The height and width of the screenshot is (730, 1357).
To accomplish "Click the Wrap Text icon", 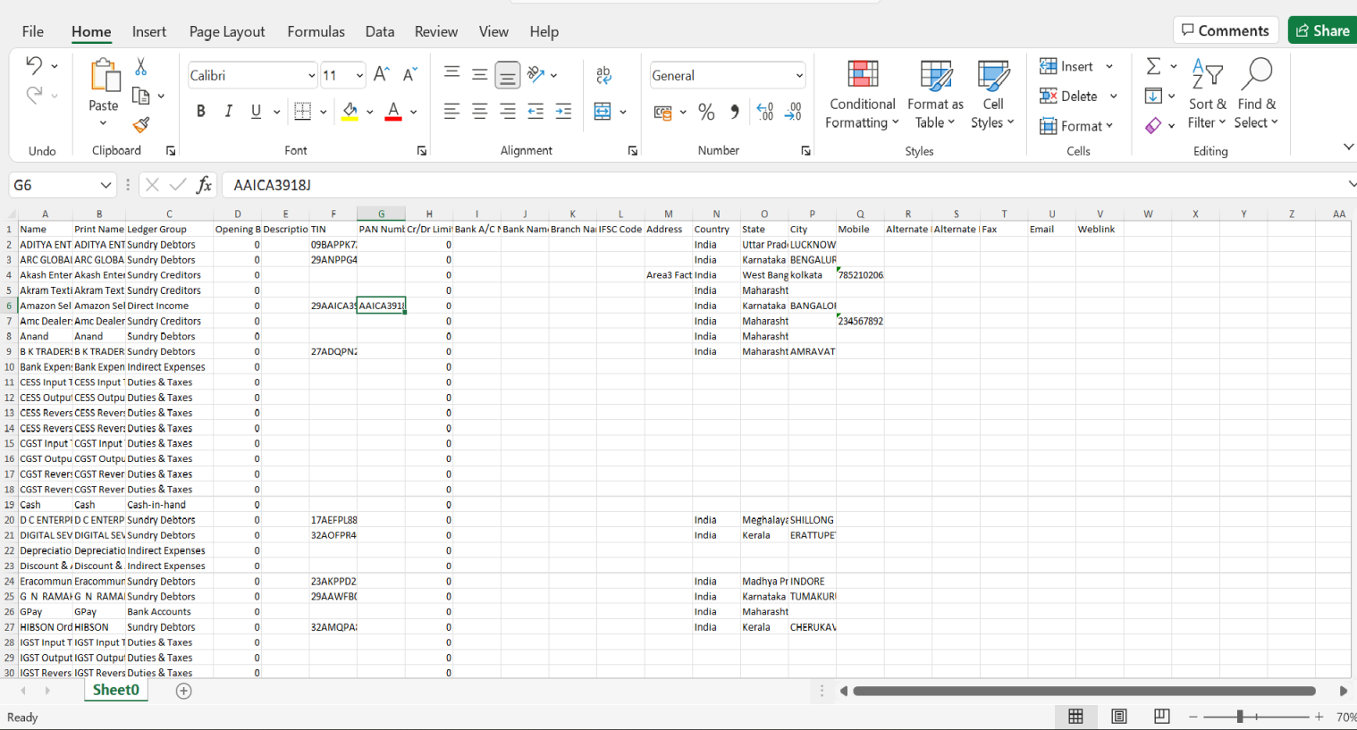I will 603,75.
